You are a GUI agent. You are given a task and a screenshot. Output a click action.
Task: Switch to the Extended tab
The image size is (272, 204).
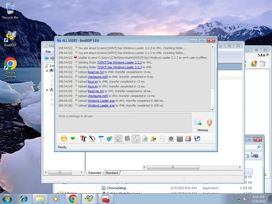point(95,173)
